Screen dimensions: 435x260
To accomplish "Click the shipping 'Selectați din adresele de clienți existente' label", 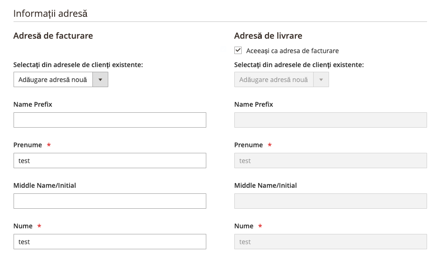I will click(x=299, y=65).
